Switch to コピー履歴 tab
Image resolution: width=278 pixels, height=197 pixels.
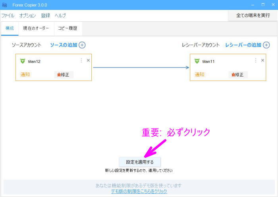pos(68,28)
